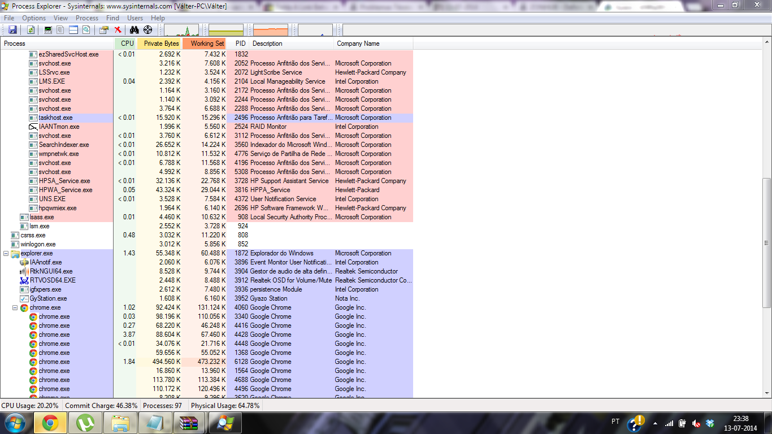Click the crosshair Find Window's Process icon
The height and width of the screenshot is (434, 772).
148,30
